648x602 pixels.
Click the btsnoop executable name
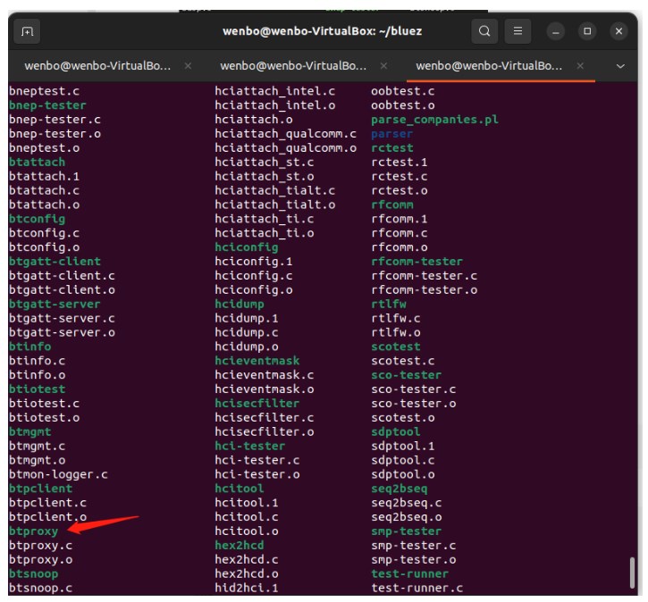pos(33,574)
